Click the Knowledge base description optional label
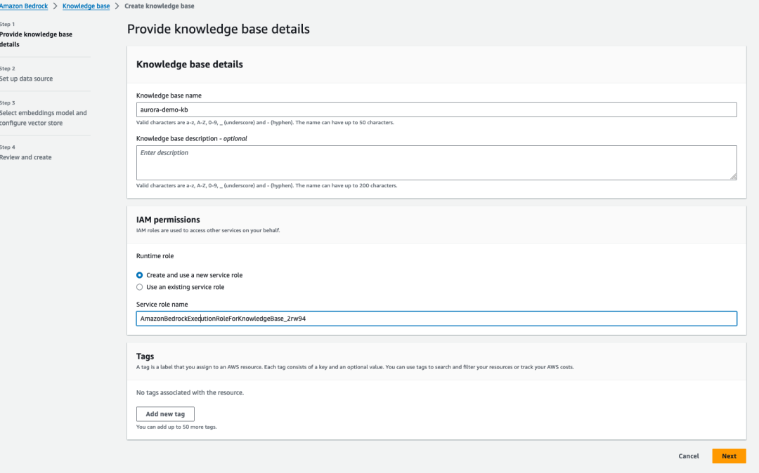Image resolution: width=759 pixels, height=473 pixels. (192, 139)
